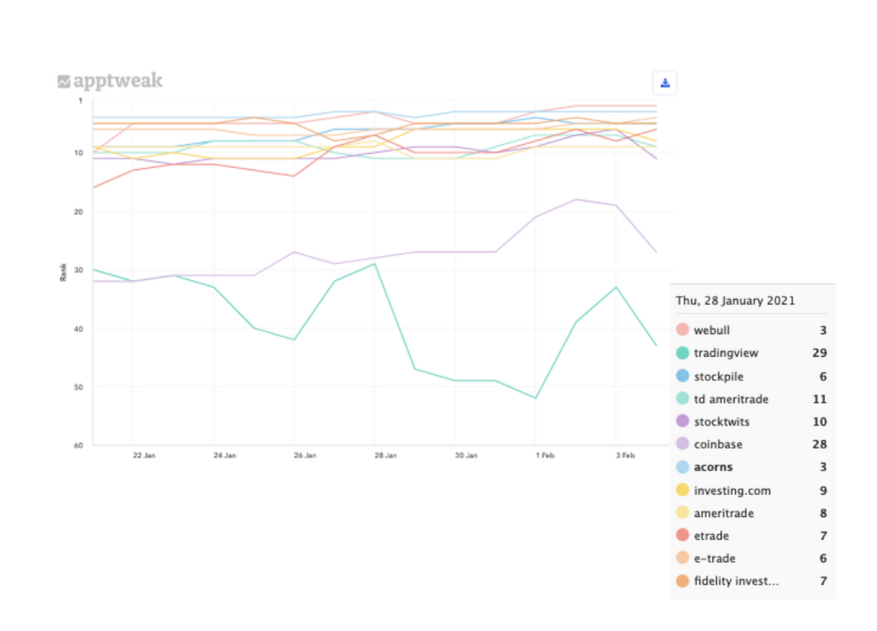Click investing.com rank value 9
877x631 pixels.
[x=824, y=491]
